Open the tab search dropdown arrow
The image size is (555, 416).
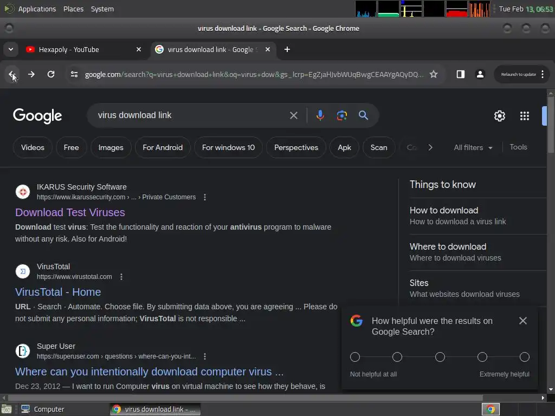pyautogui.click(x=11, y=49)
